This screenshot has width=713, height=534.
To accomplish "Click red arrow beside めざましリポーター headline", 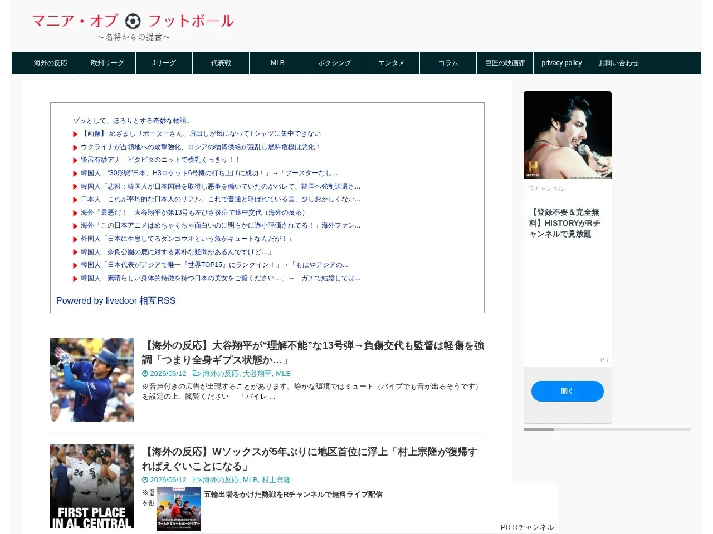I will click(75, 134).
